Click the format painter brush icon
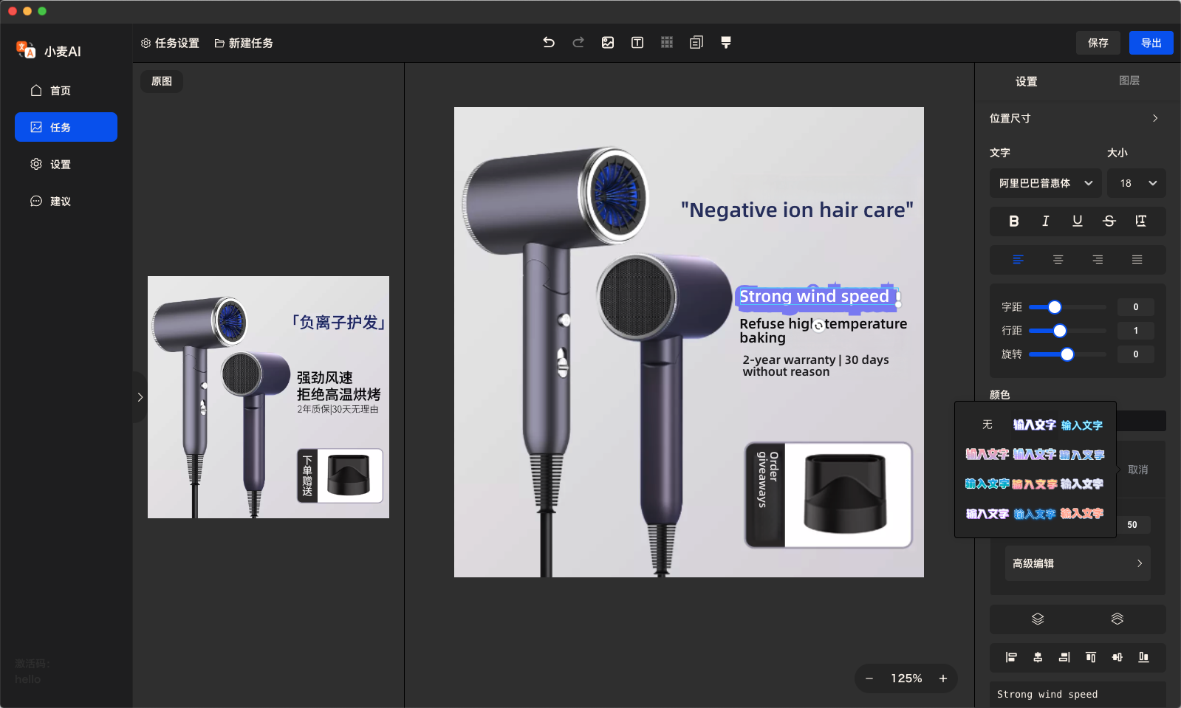 coord(726,43)
